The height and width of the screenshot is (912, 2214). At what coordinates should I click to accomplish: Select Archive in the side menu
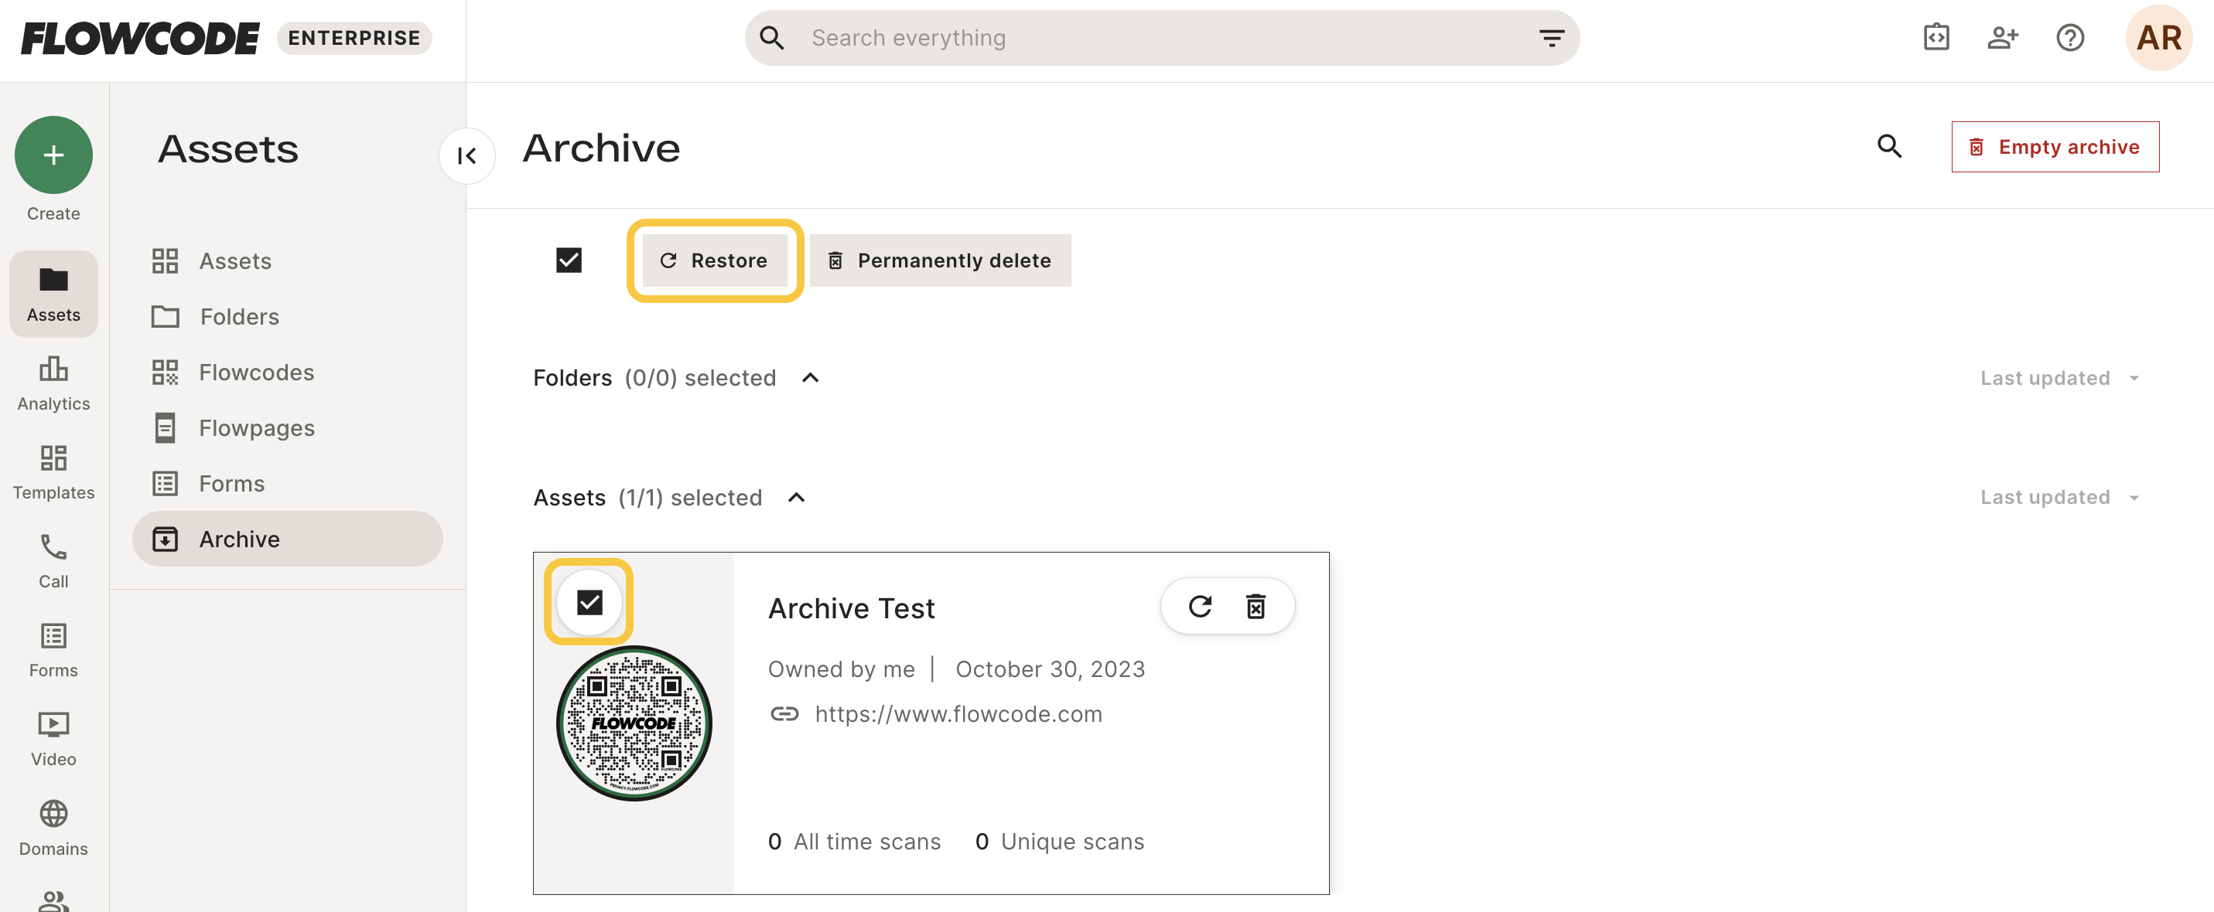pyautogui.click(x=287, y=539)
